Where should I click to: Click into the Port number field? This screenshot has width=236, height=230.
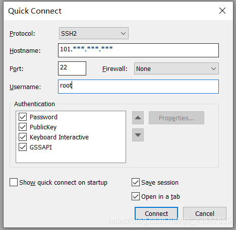coord(72,68)
